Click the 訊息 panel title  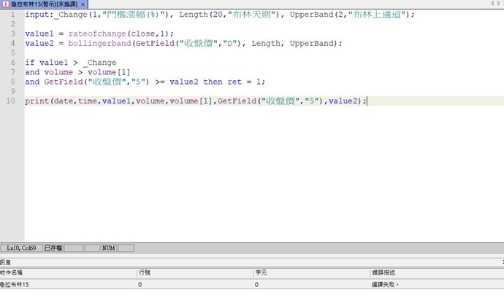[6, 261]
